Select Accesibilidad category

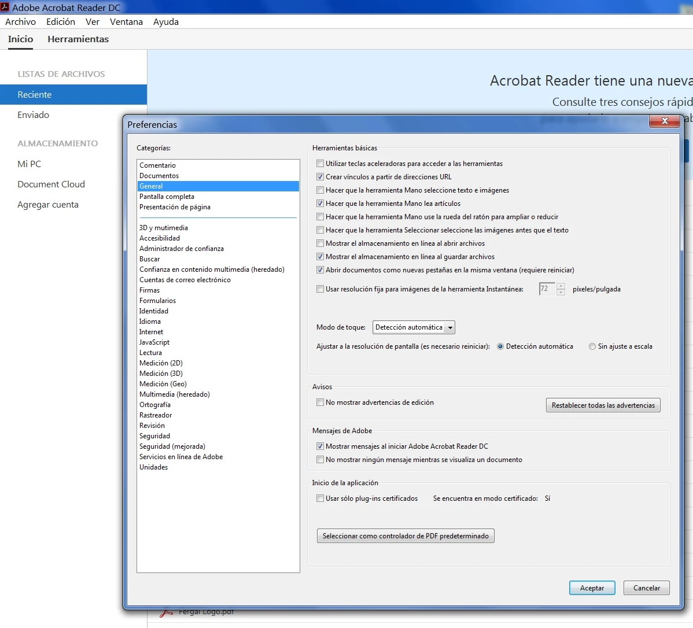pyautogui.click(x=218, y=238)
